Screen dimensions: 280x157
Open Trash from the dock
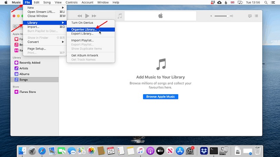click(257, 151)
